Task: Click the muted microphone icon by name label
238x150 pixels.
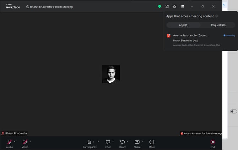Action: [3, 133]
